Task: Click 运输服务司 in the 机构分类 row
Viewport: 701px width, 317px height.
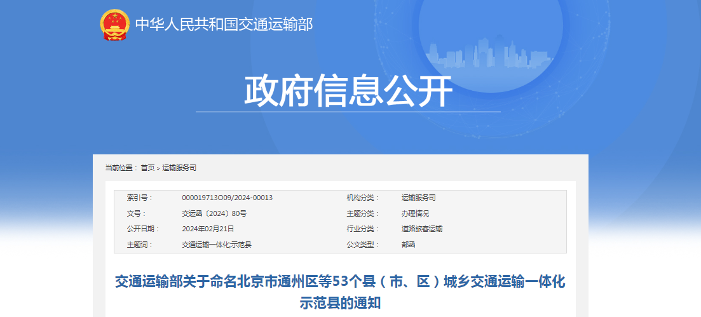Action: pos(418,198)
